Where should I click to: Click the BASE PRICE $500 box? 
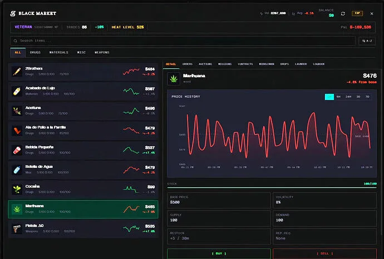click(219, 200)
